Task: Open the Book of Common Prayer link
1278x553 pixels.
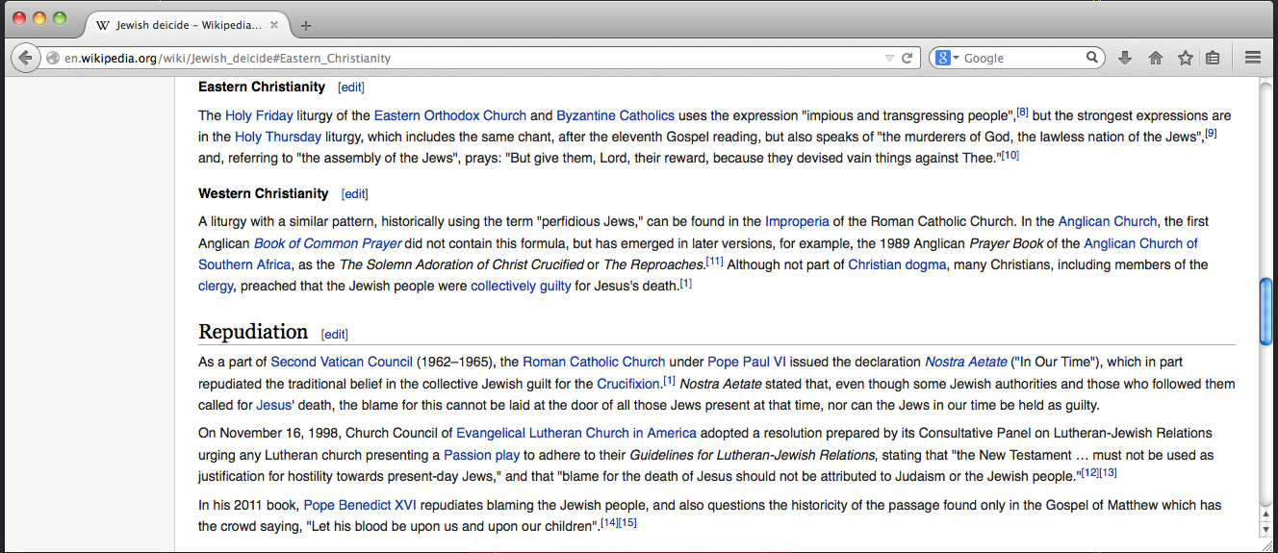Action: [327, 243]
